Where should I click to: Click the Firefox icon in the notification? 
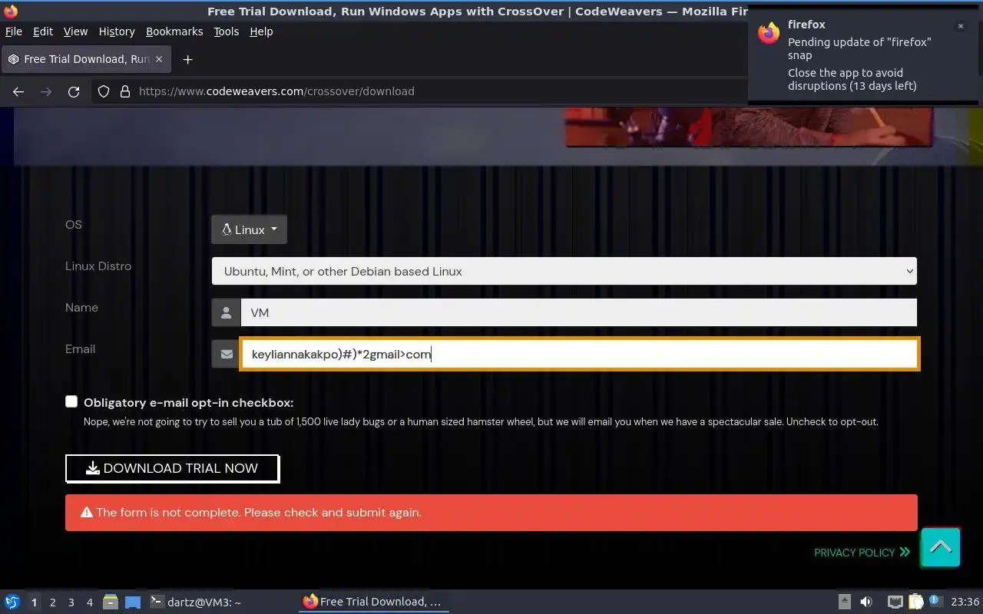pos(769,33)
